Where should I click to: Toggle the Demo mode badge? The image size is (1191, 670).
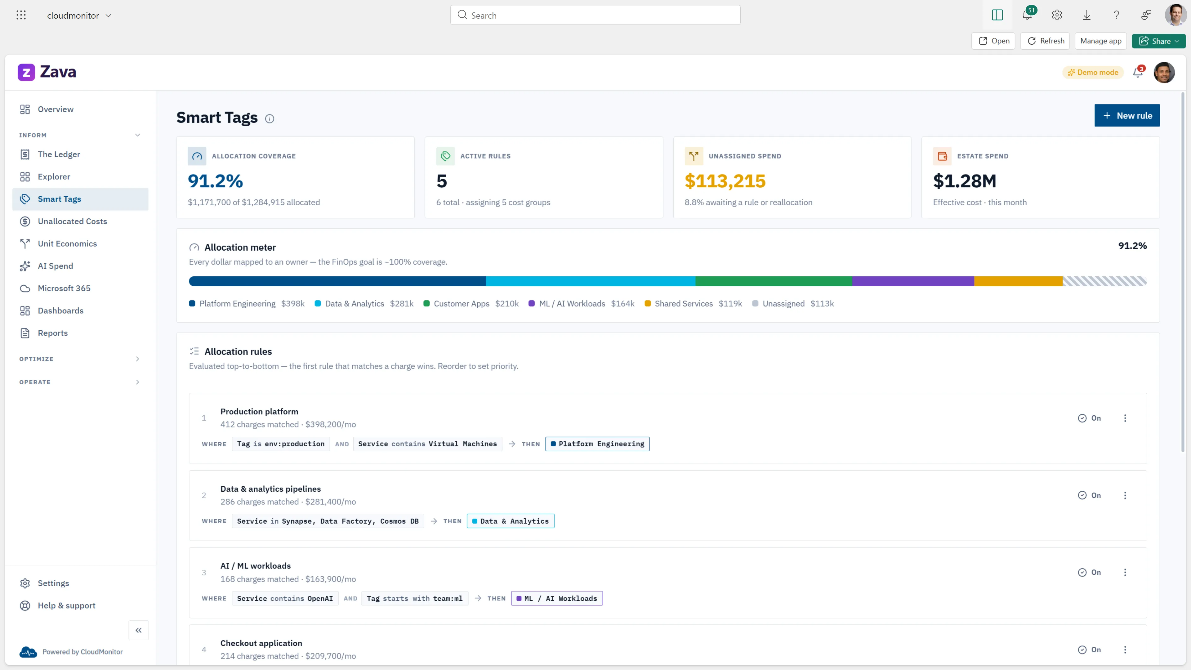pos(1093,72)
